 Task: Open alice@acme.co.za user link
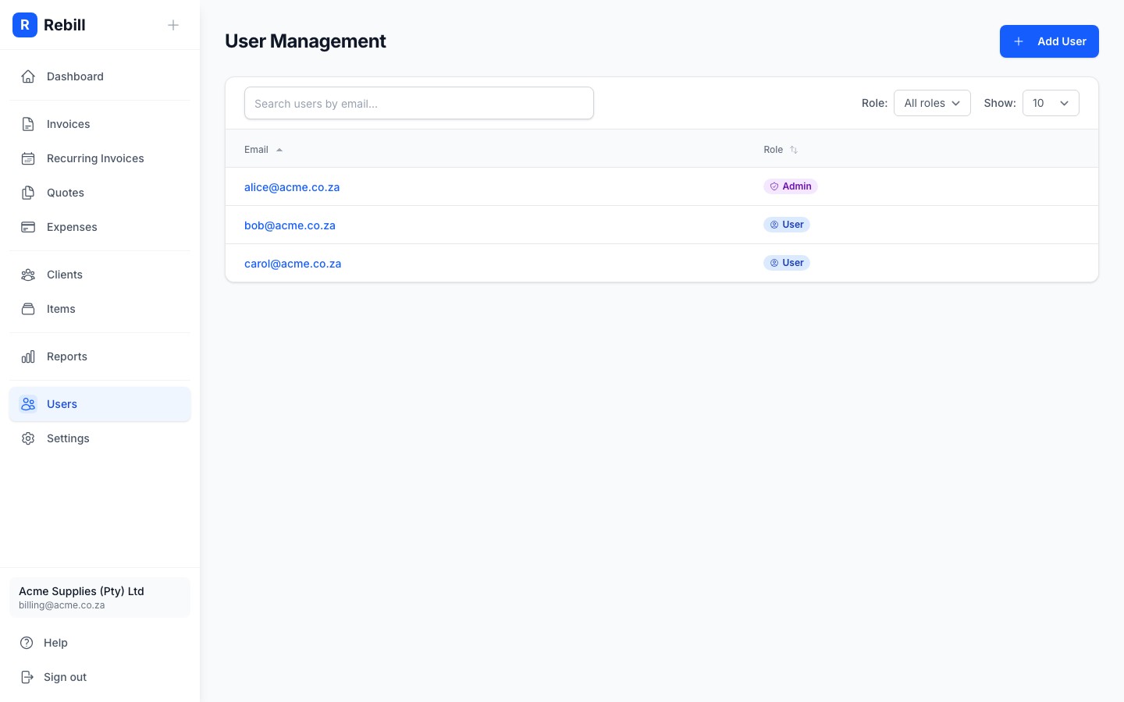tap(292, 187)
